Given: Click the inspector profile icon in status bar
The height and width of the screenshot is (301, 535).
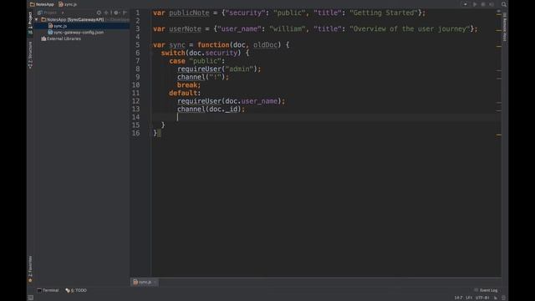Looking at the screenshot, I should pos(503,298).
